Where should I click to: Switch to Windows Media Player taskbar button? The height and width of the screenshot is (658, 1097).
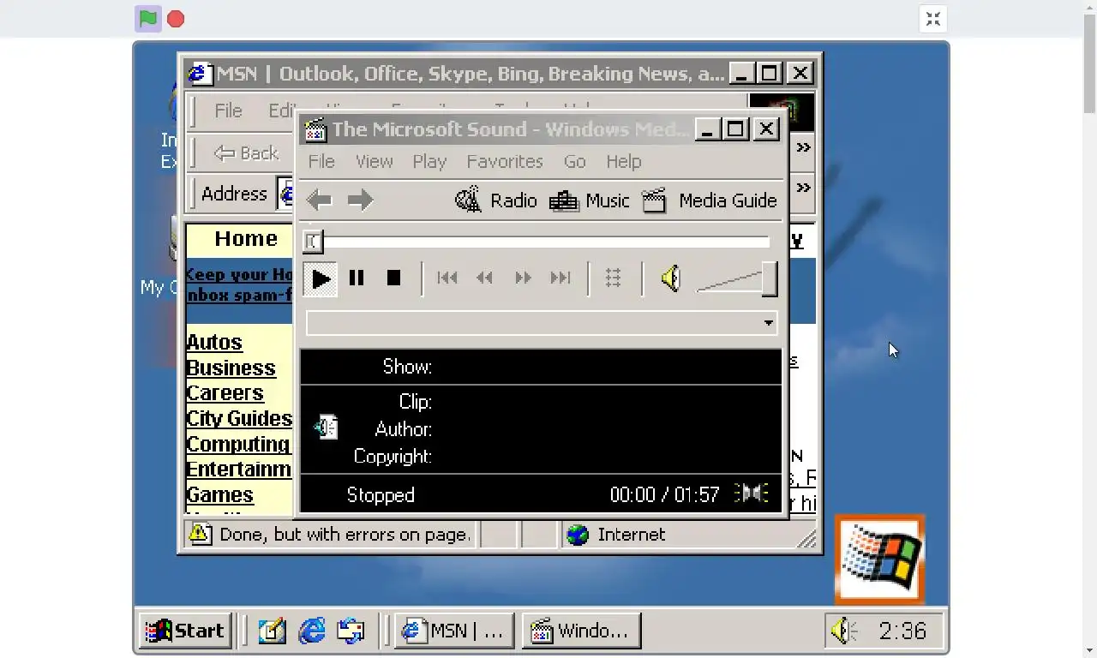582,631
